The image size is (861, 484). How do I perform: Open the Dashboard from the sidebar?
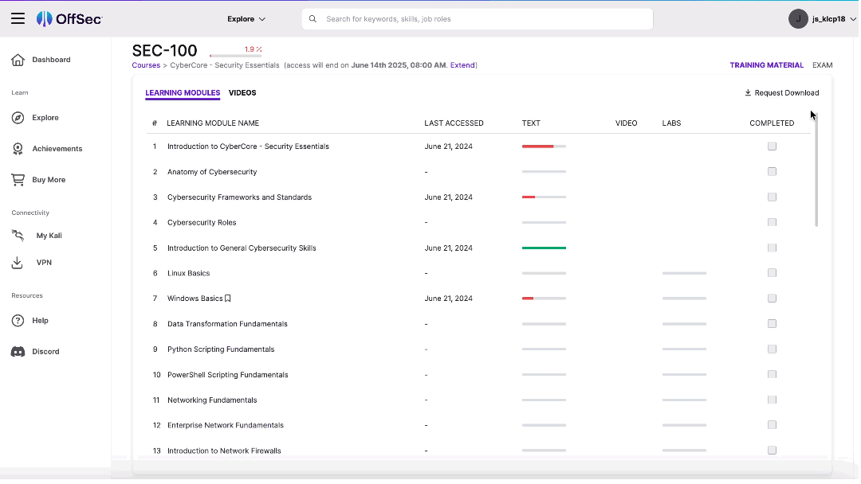click(x=52, y=60)
